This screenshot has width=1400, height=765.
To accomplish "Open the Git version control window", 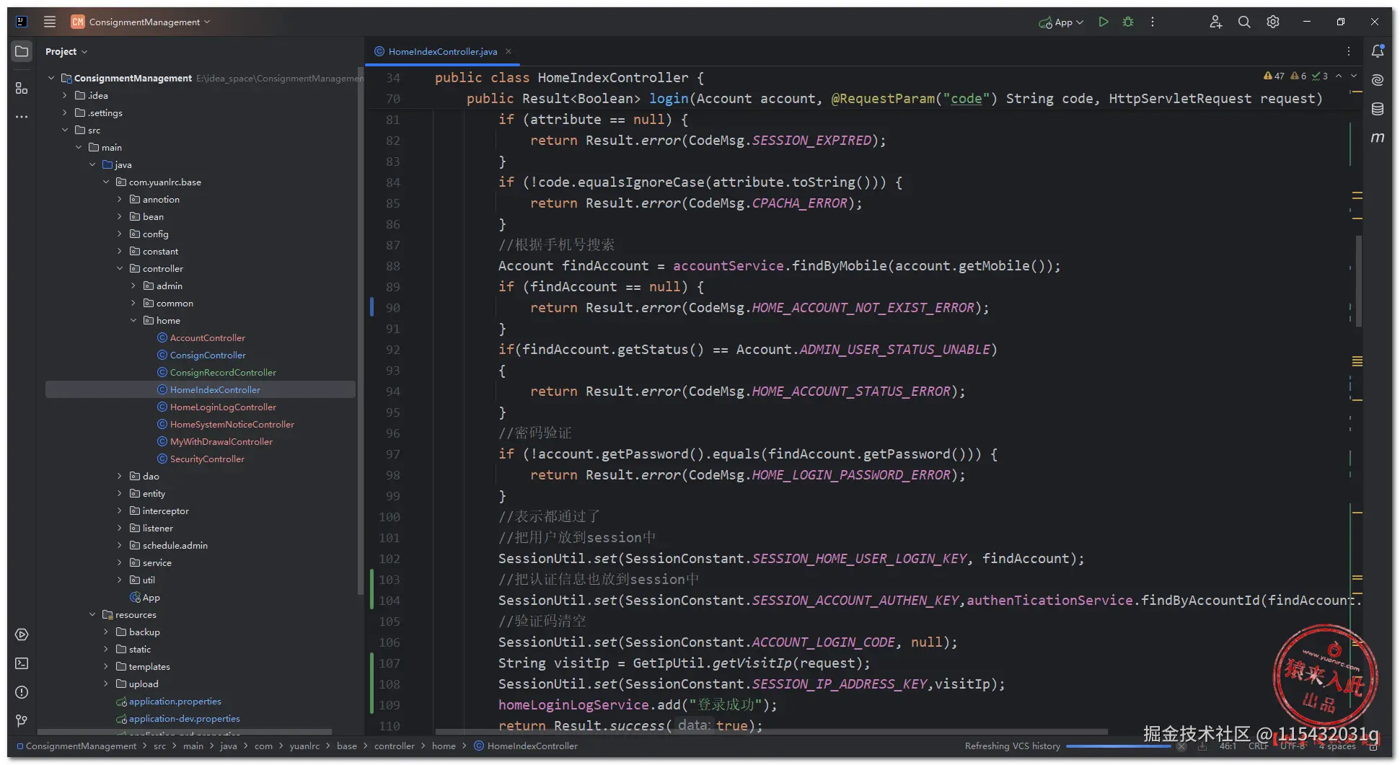I will click(x=22, y=721).
